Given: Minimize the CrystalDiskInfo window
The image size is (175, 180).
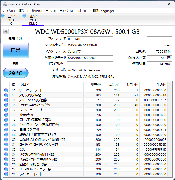Looking at the screenshot, I should (x=145, y=4).
